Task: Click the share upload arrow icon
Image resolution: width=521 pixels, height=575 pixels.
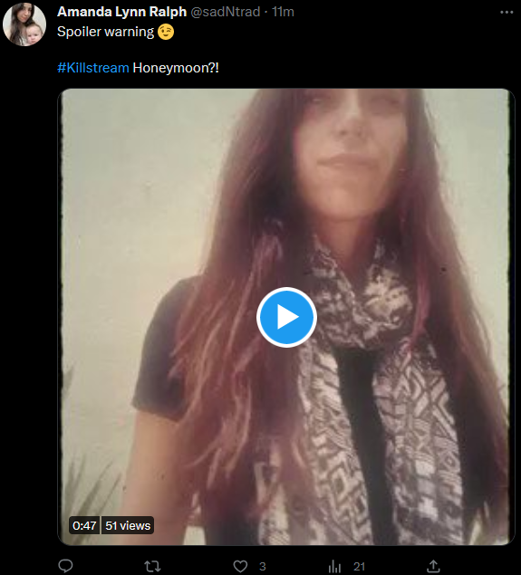Action: click(433, 566)
